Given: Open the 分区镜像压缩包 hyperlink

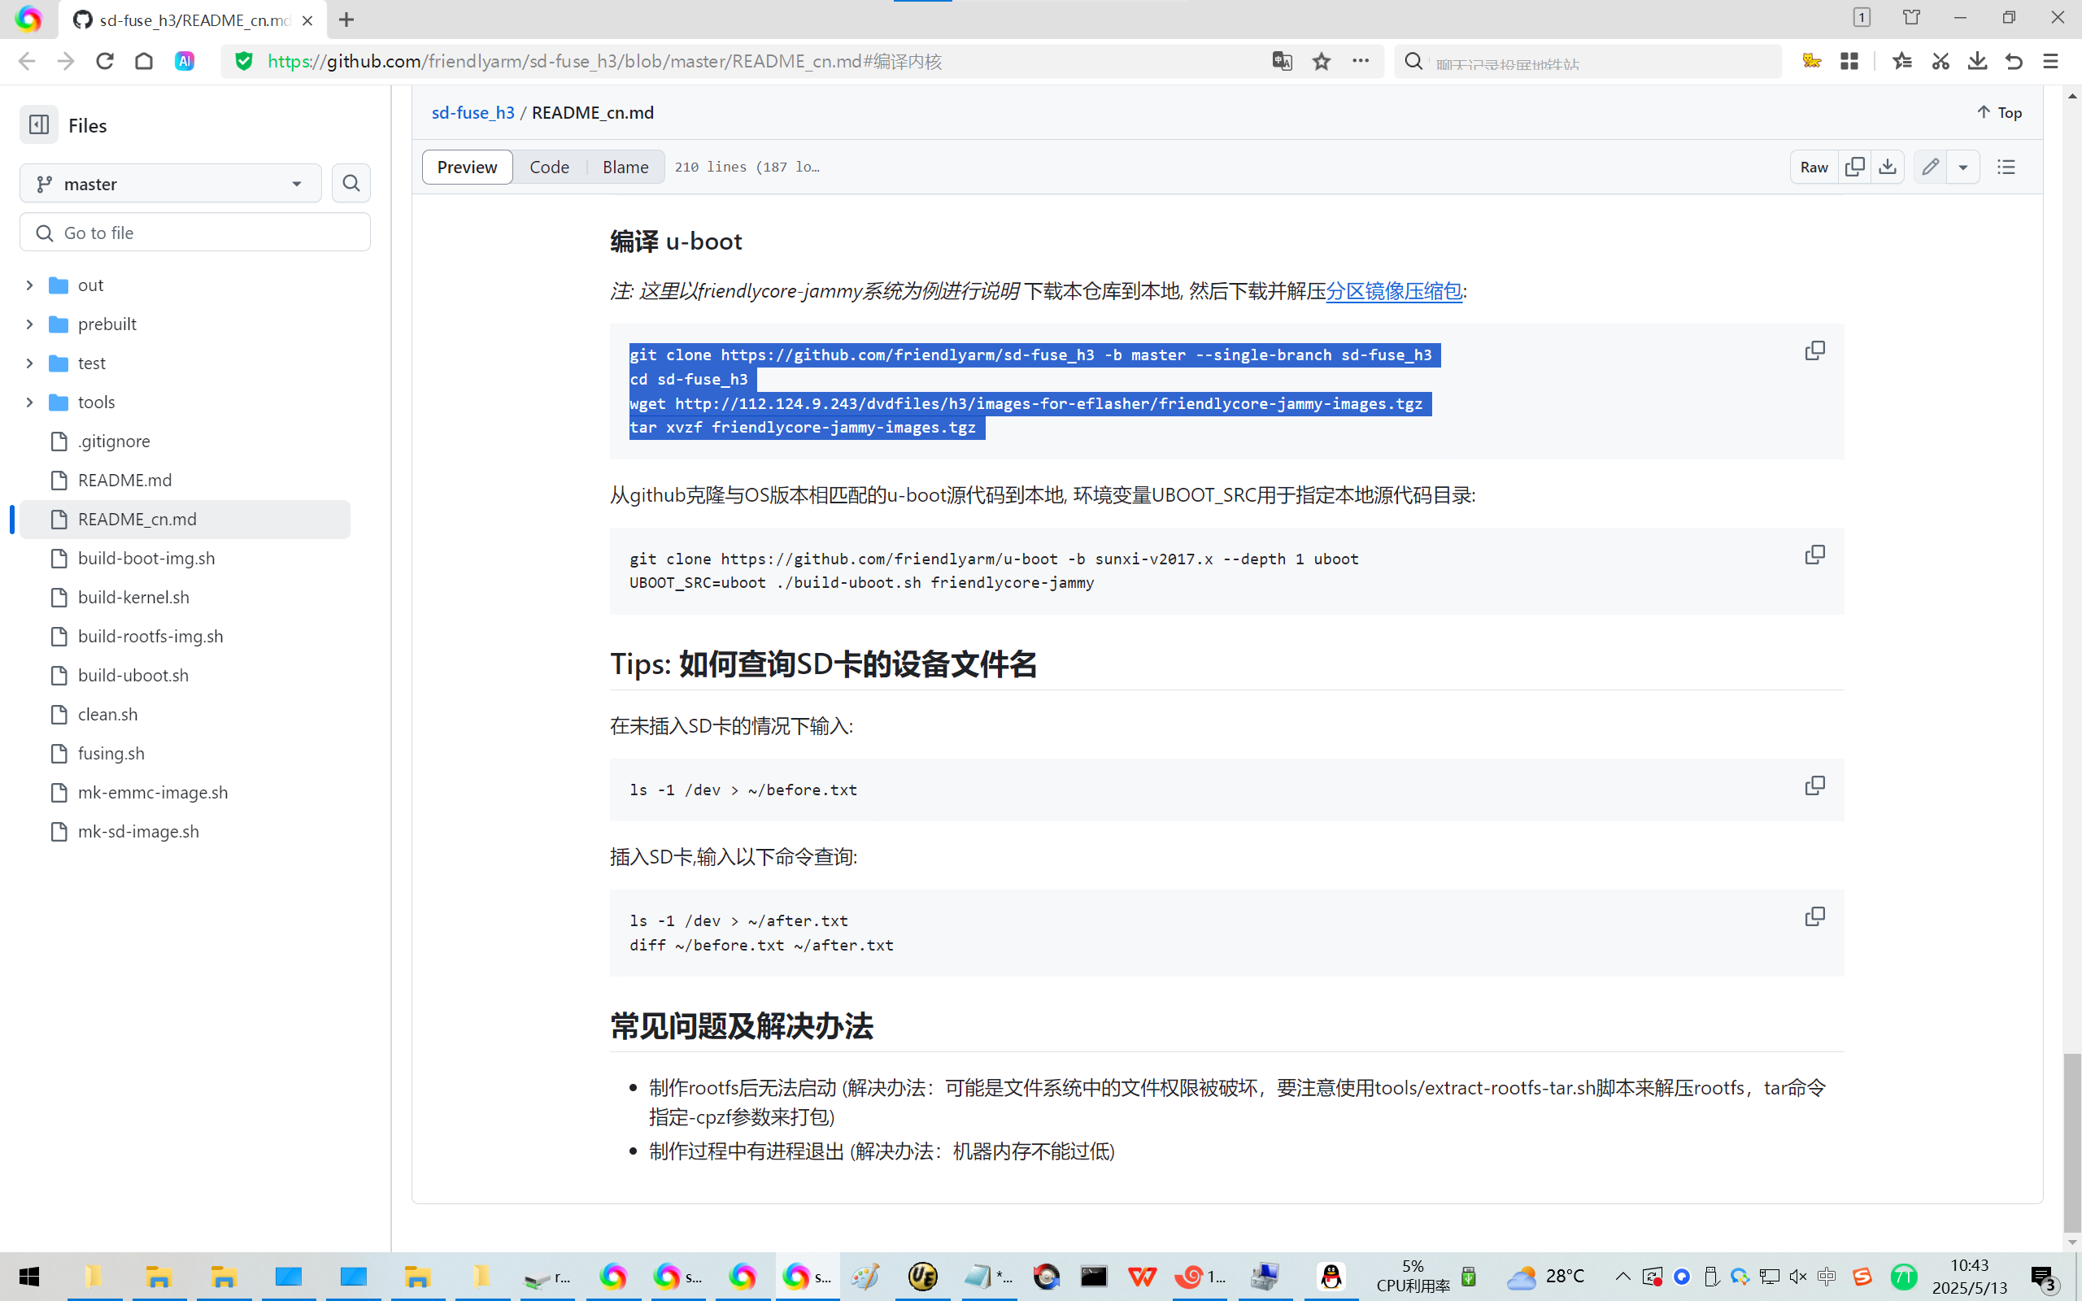Looking at the screenshot, I should coord(1393,292).
